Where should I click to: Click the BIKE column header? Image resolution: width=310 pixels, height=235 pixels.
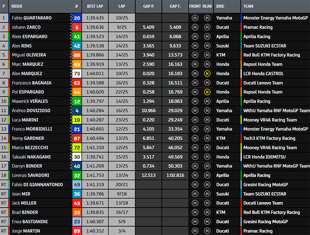tap(220, 6)
